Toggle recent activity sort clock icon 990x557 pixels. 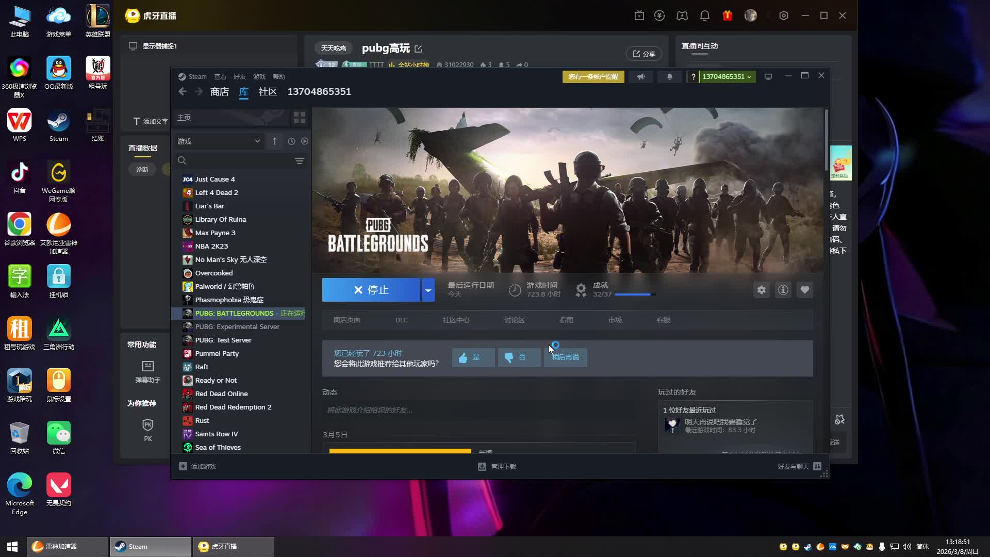point(291,141)
